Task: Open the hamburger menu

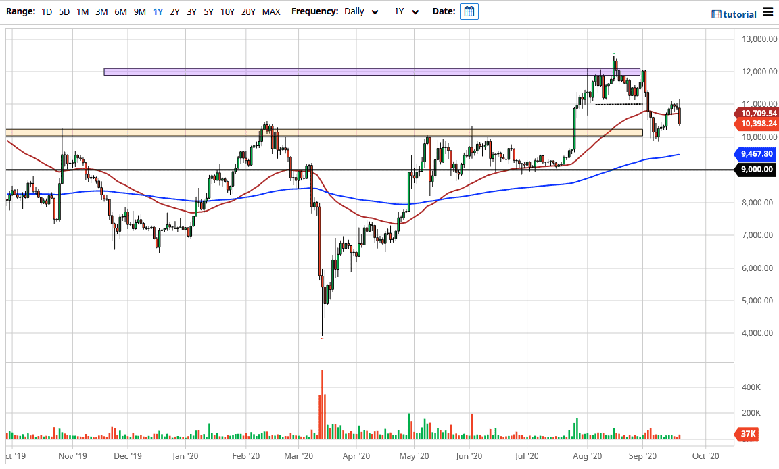Action: 769,11
